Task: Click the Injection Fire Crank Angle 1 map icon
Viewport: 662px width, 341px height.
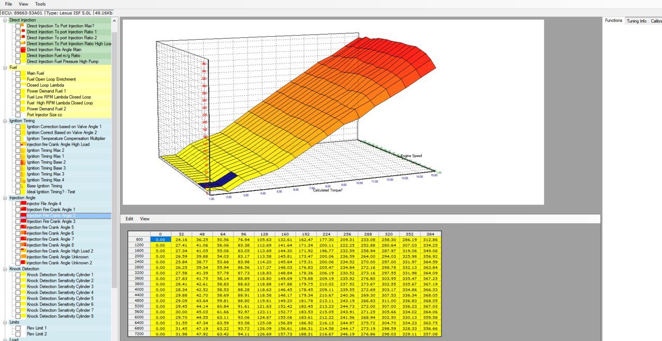Action: tap(24, 210)
